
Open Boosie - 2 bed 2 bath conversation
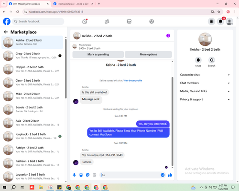[32, 109]
